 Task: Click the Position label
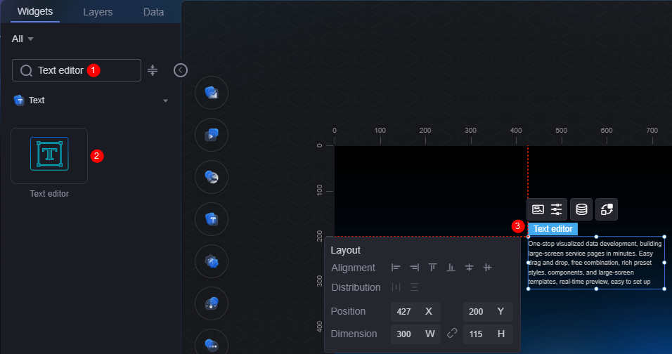tap(348, 312)
